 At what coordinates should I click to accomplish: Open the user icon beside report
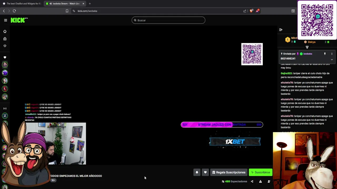pyautogui.click(x=269, y=181)
